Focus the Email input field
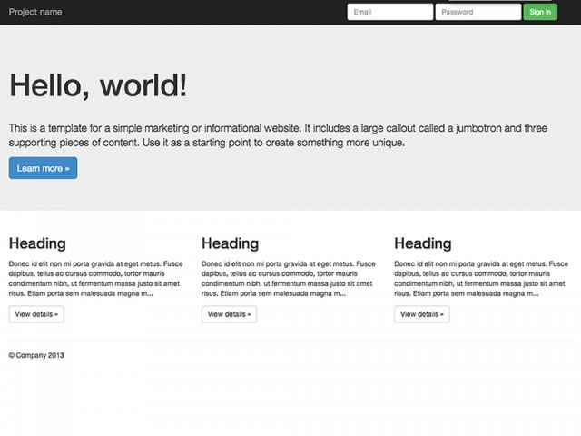Viewport: 581px width, 436px height. click(x=389, y=12)
